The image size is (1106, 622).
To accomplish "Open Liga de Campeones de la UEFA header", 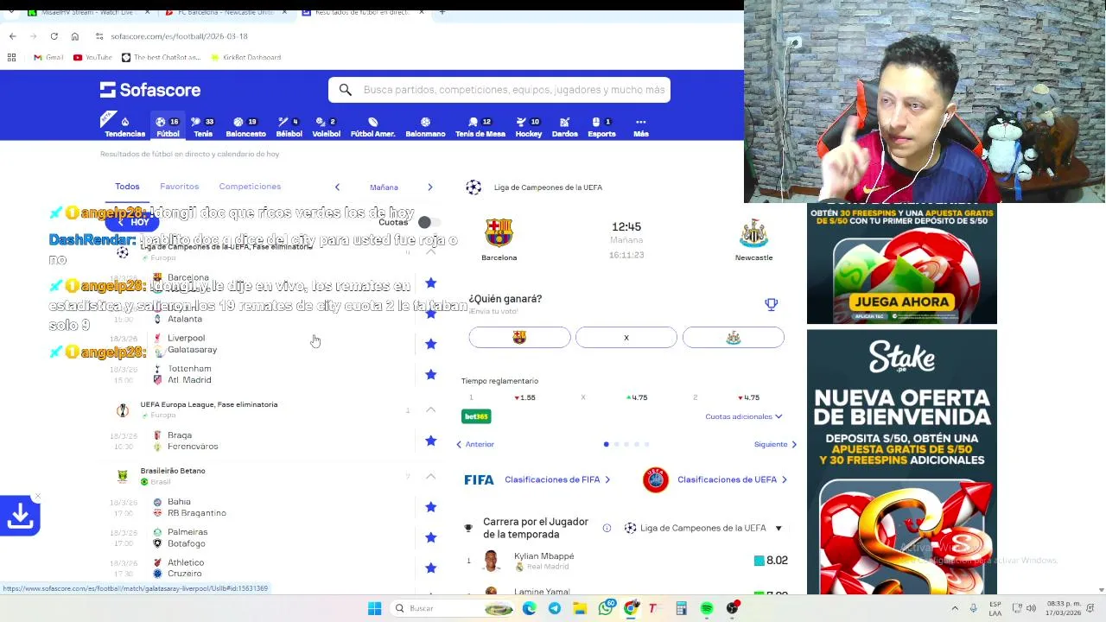I will [x=548, y=187].
